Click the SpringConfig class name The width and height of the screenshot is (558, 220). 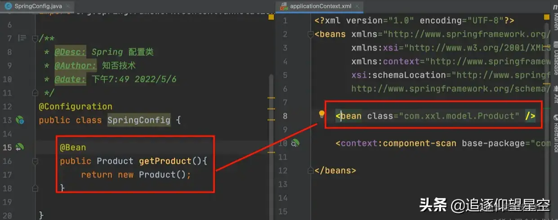click(x=139, y=120)
